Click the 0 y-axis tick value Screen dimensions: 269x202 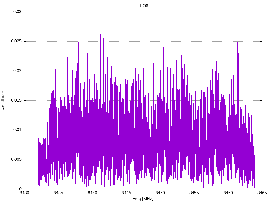20,189
